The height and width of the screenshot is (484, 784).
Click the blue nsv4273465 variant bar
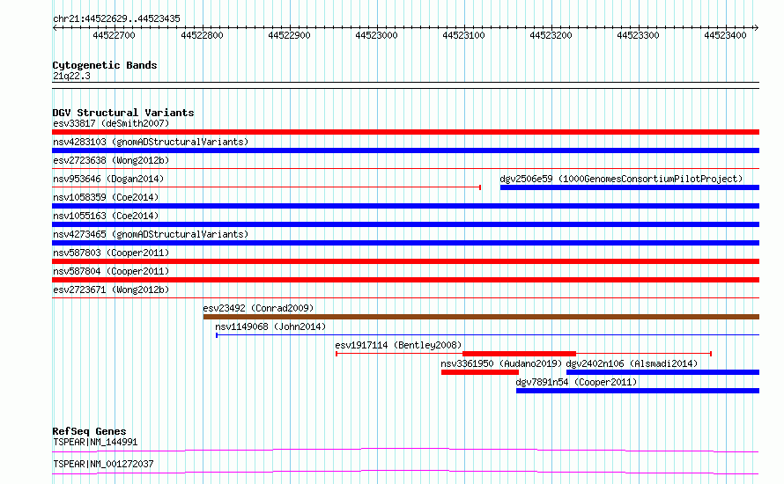pos(405,243)
